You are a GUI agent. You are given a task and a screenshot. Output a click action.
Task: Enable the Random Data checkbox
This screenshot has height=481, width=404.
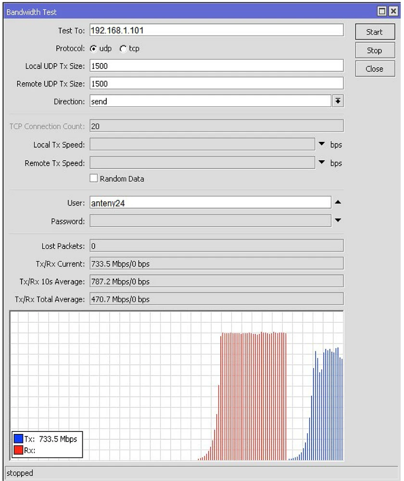(x=94, y=178)
